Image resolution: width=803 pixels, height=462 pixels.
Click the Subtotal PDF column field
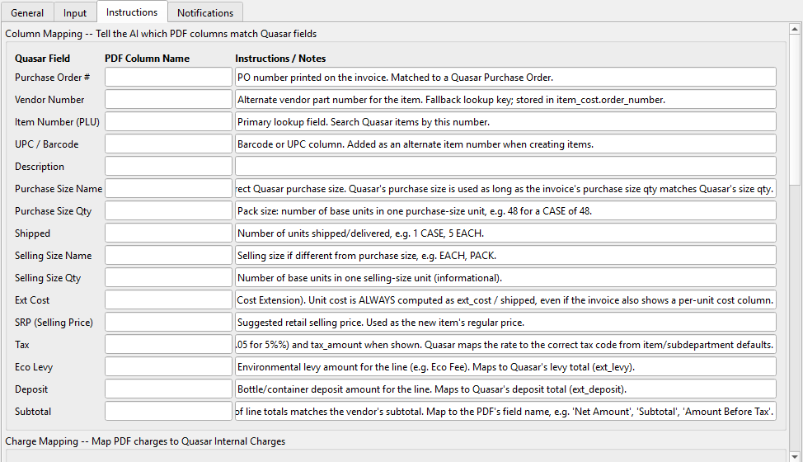coord(168,412)
